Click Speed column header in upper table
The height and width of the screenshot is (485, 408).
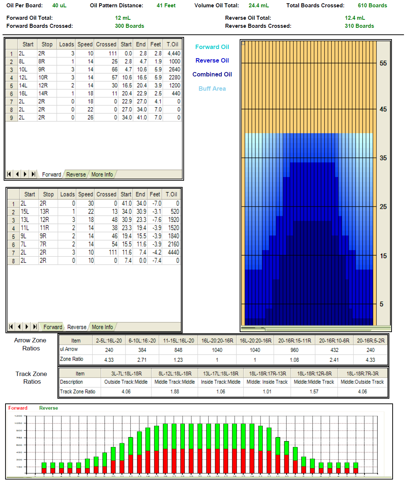[x=85, y=44]
